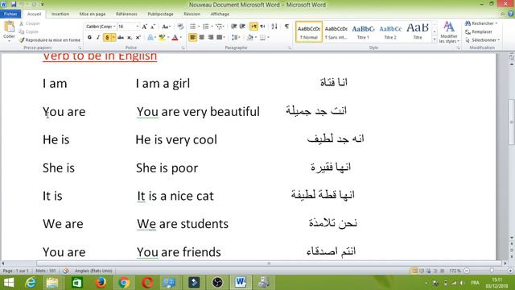Toggle right text alignment
Viewport: 515px width, 290px height.
[211, 38]
